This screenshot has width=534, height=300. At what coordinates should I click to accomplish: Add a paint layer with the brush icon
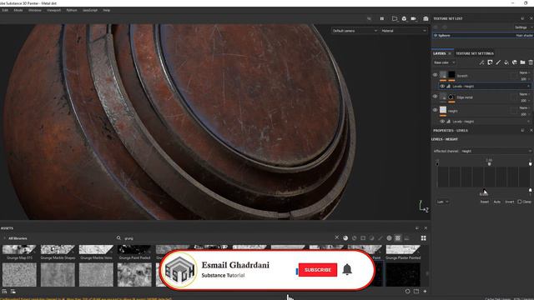point(498,62)
